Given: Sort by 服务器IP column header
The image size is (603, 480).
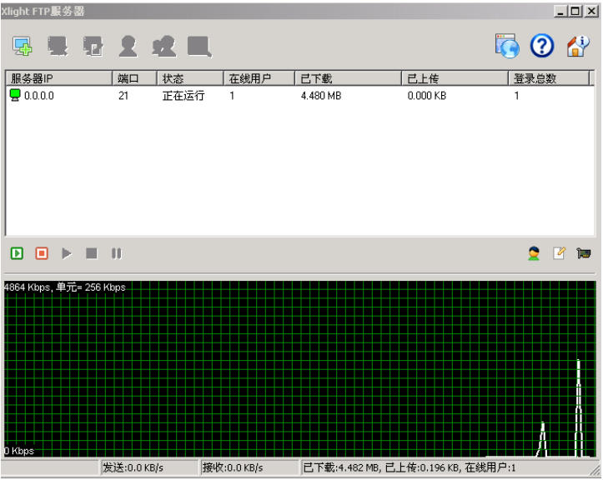Looking at the screenshot, I should pos(58,78).
